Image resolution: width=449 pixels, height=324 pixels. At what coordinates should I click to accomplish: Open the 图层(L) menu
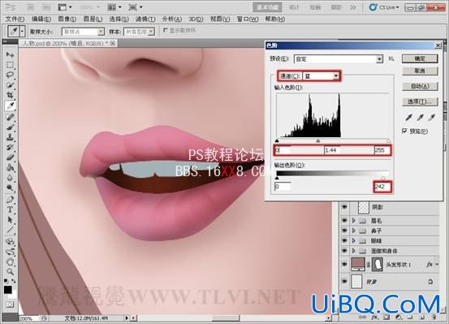pyautogui.click(x=93, y=19)
